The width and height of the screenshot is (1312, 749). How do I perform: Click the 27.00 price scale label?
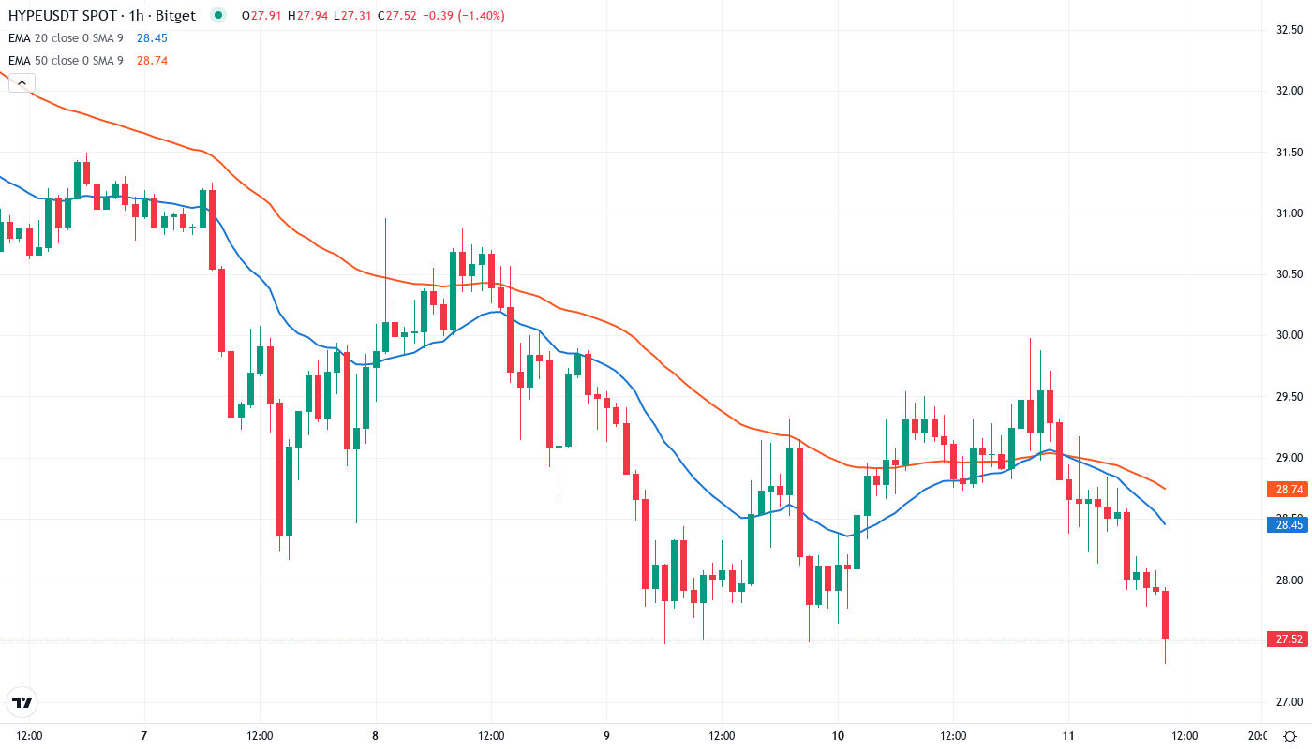[x=1290, y=702]
